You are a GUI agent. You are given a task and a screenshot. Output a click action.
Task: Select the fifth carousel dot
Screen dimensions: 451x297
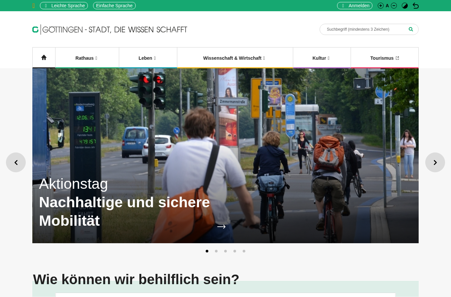coord(244,251)
